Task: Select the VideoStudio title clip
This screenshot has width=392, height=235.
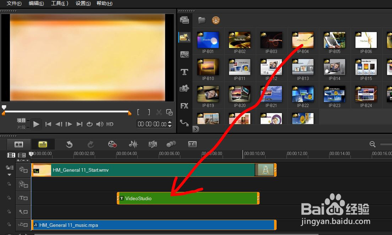Action: 188,198
